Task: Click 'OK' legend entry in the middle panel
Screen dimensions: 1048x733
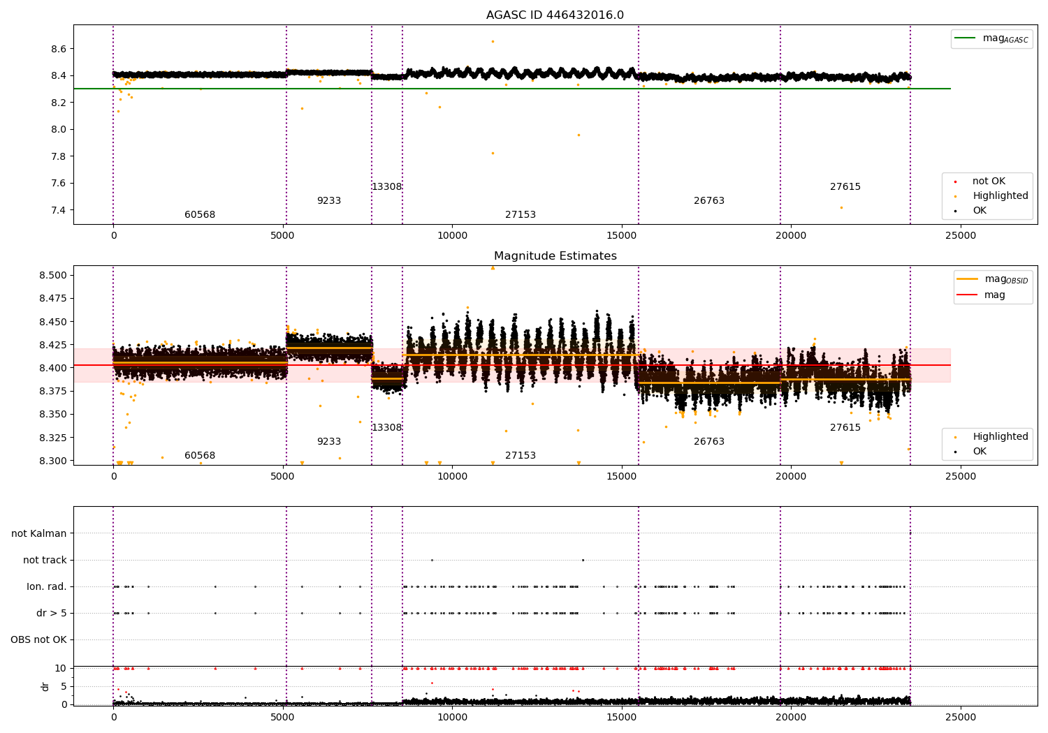Action: (971, 452)
